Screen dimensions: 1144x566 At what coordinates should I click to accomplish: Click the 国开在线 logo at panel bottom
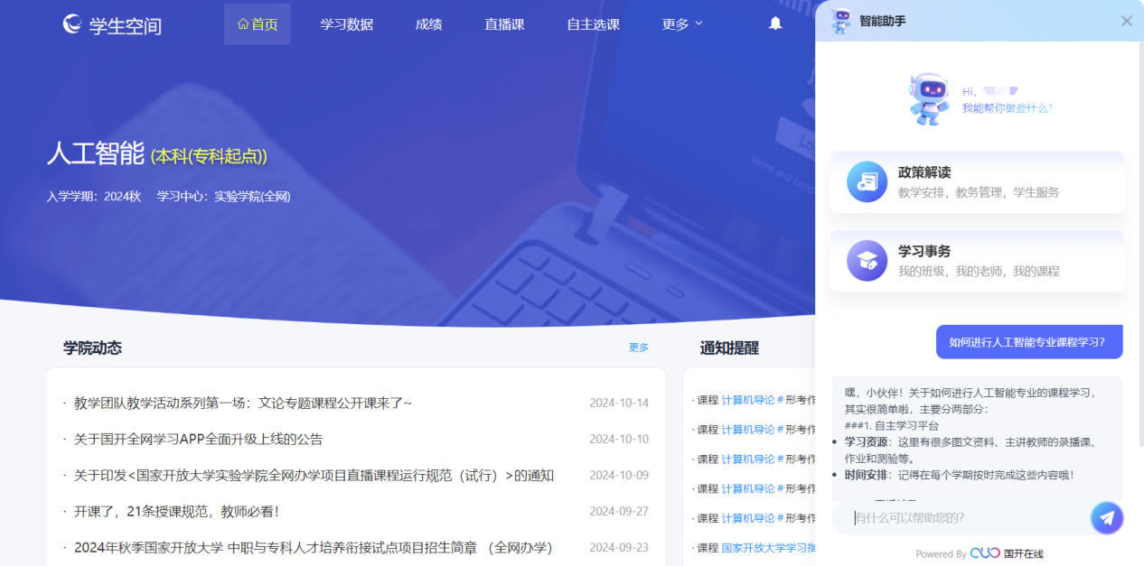pos(1007,553)
